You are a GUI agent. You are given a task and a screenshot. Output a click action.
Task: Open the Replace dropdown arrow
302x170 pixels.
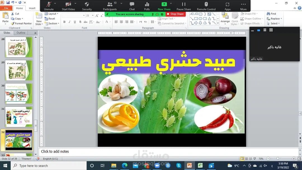coord(281,18)
